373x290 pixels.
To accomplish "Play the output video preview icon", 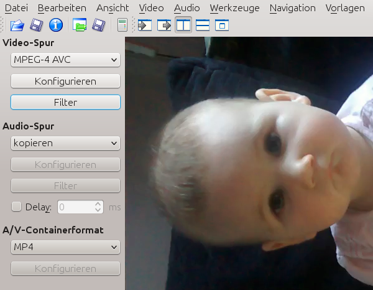I will pos(164,25).
